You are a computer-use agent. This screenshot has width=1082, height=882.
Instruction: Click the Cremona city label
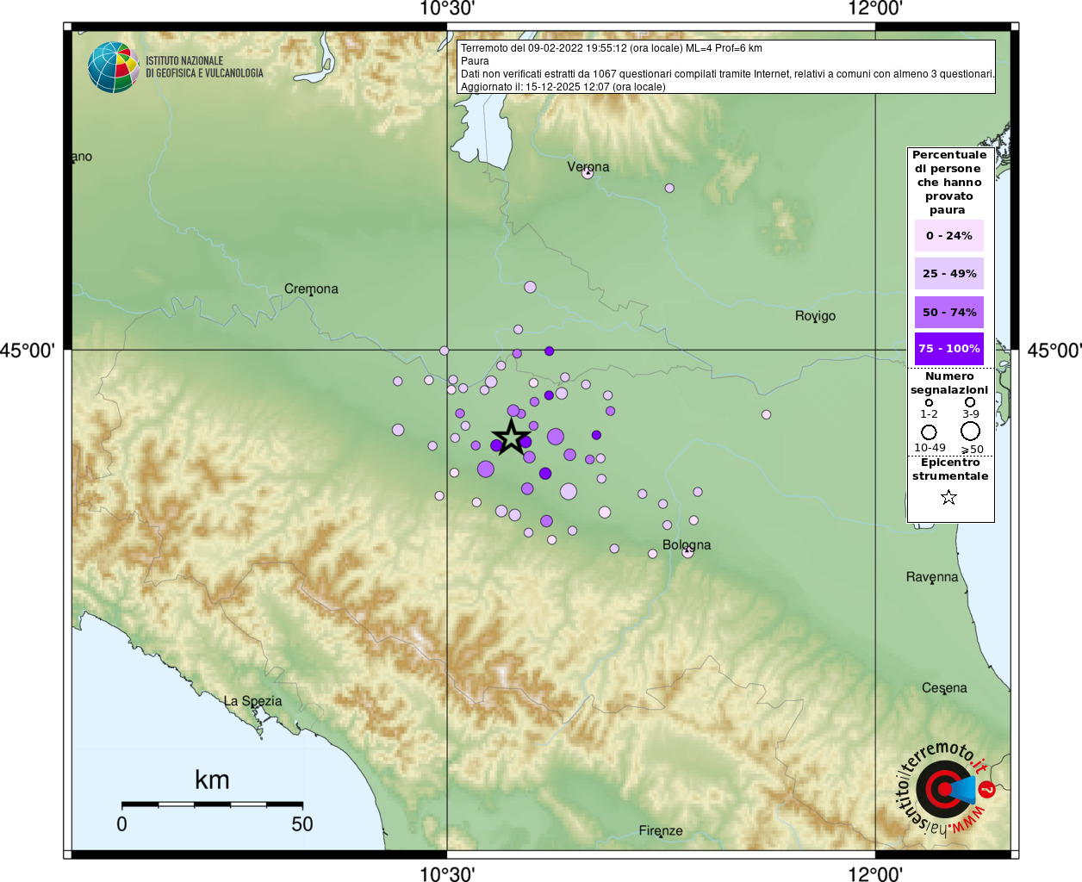[311, 289]
